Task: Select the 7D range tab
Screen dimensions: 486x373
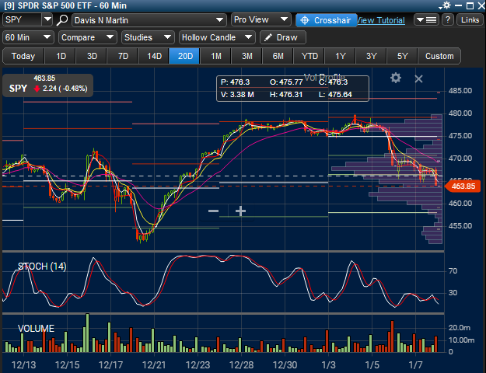Action: tap(123, 56)
